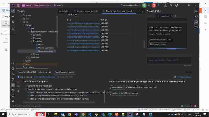Switch to pom.xml (movie-service) tab
This screenshot has width=209, height=117.
point(86,11)
